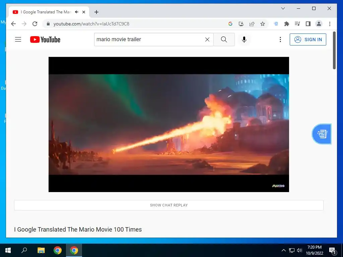Start voice search with the microphone
343x257 pixels.
tap(244, 39)
